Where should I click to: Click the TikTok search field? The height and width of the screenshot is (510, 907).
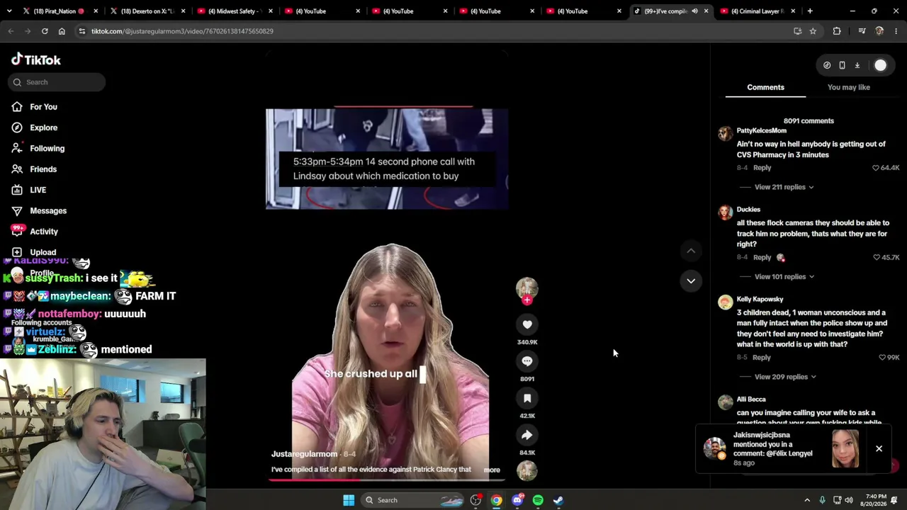click(57, 82)
